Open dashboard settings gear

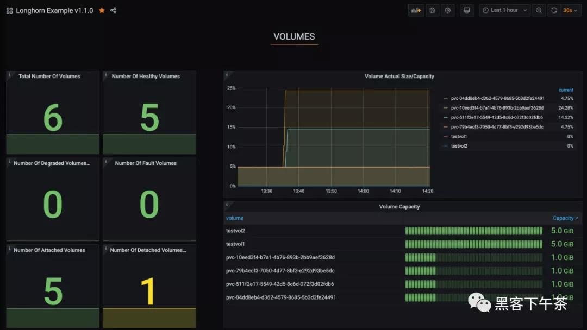447,10
